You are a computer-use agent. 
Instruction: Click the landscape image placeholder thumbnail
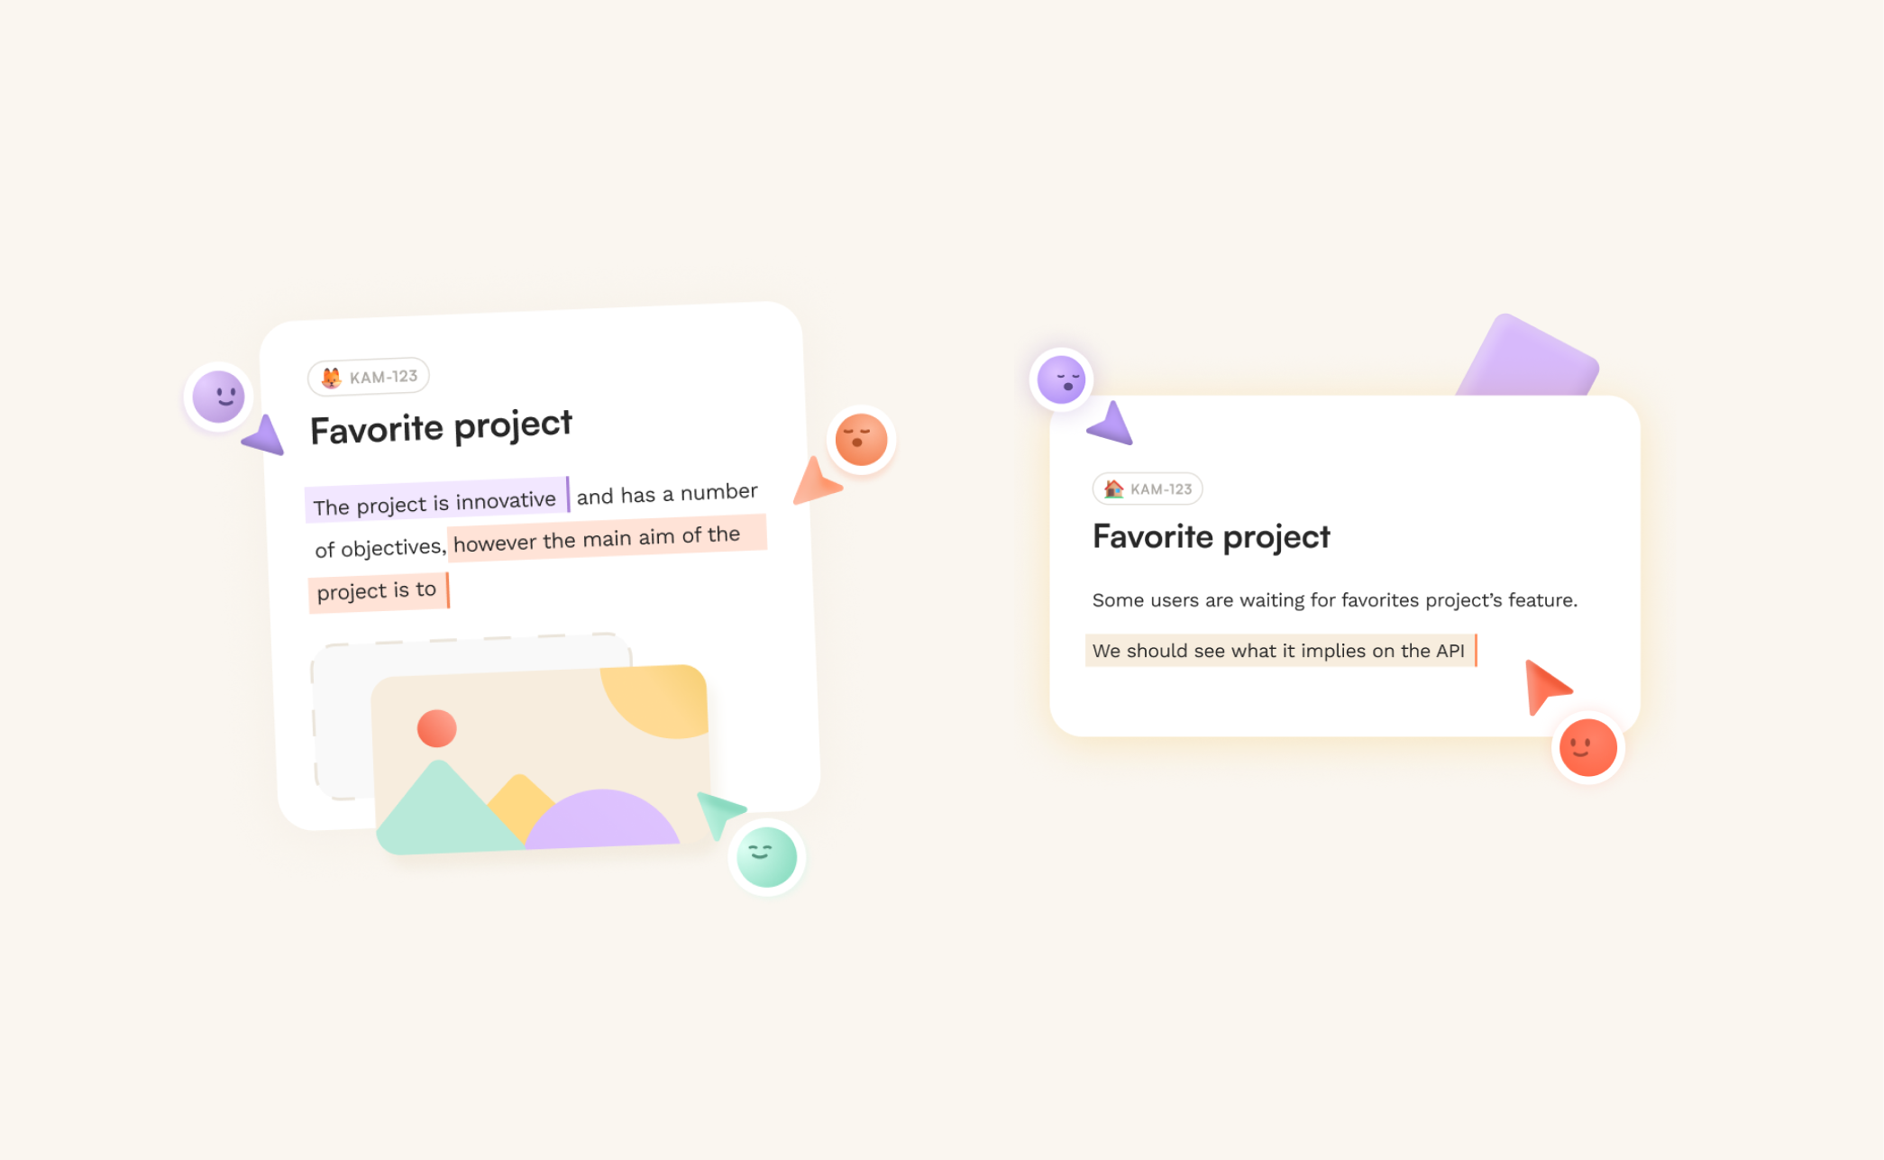[541, 759]
